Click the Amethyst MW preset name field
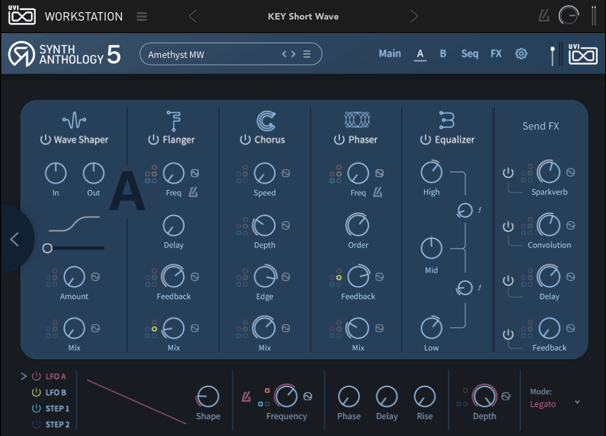The image size is (606, 436). pos(231,54)
